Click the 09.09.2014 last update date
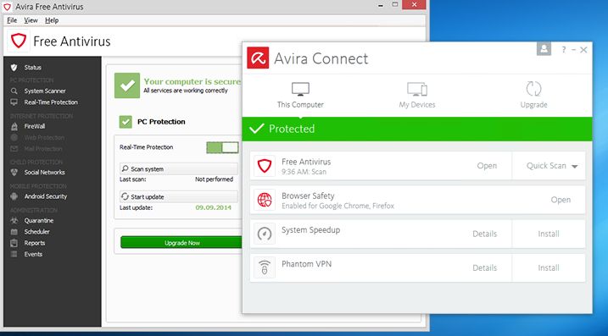The height and width of the screenshot is (336, 608). tap(213, 207)
